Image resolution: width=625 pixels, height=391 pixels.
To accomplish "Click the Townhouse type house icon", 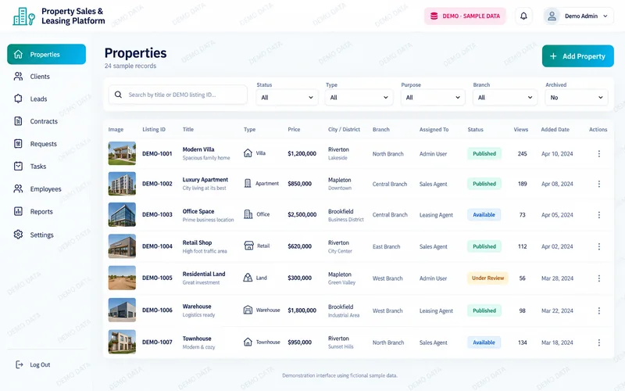I will click(x=248, y=342).
